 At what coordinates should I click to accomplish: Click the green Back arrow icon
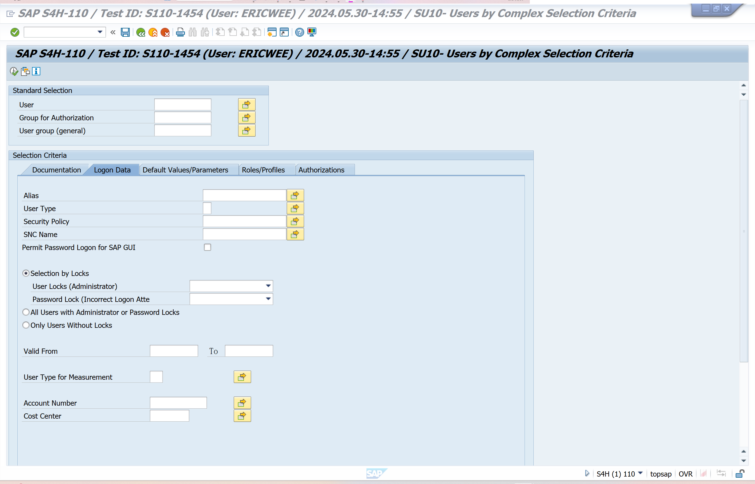[x=140, y=32]
